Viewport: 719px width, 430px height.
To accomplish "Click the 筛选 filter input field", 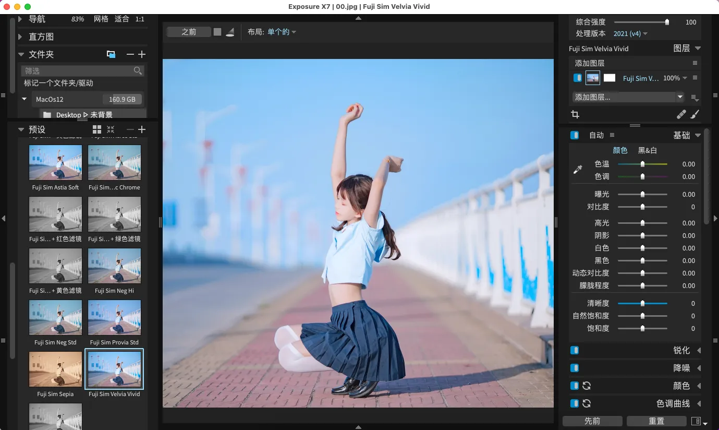I will tap(82, 70).
